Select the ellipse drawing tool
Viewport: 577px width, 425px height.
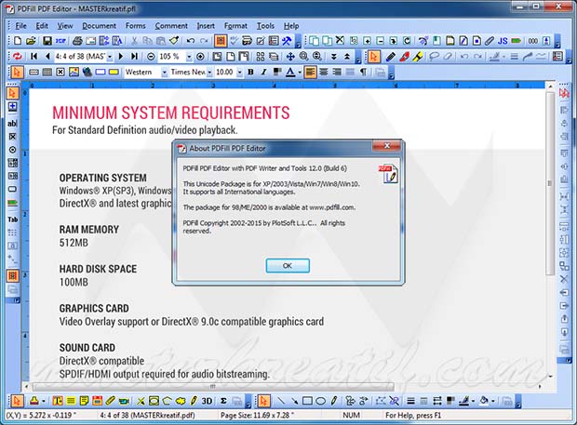[320, 401]
